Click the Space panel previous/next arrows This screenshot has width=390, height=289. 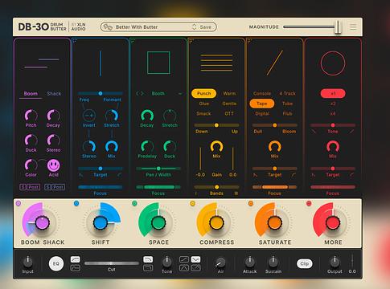point(140,93)
